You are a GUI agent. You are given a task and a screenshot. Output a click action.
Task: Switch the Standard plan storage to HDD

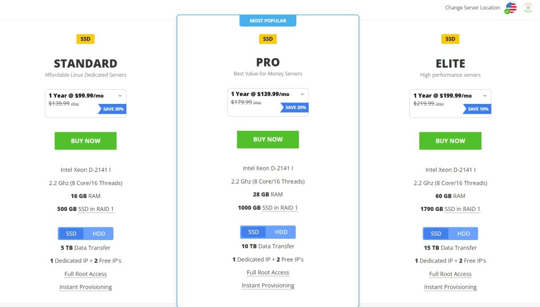coord(99,234)
